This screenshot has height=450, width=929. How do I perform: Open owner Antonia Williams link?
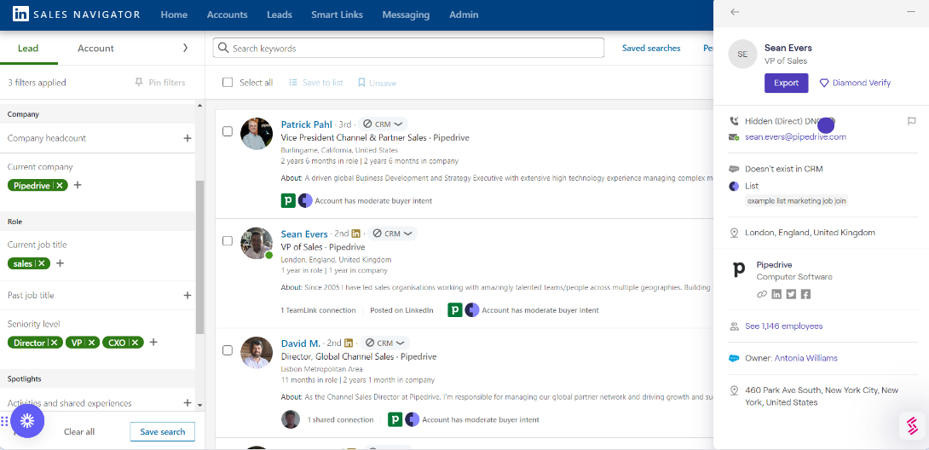click(x=805, y=358)
